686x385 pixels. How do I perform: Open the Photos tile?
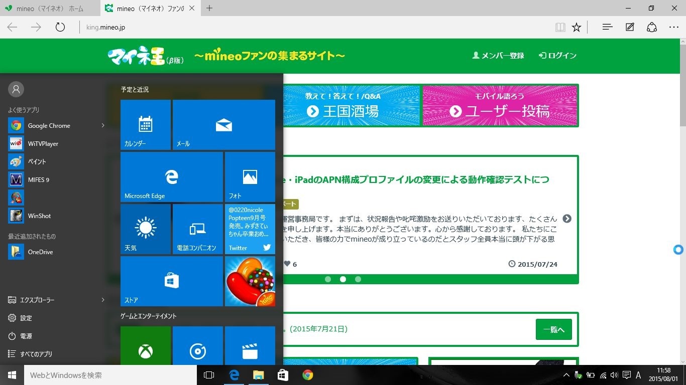(250, 177)
